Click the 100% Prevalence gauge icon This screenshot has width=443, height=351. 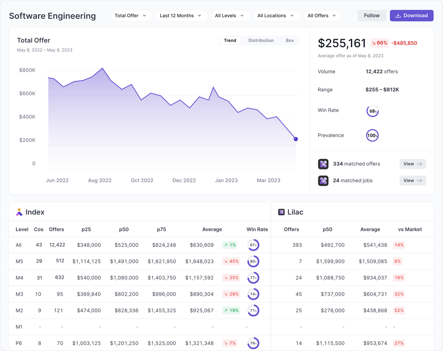pyautogui.click(x=372, y=135)
